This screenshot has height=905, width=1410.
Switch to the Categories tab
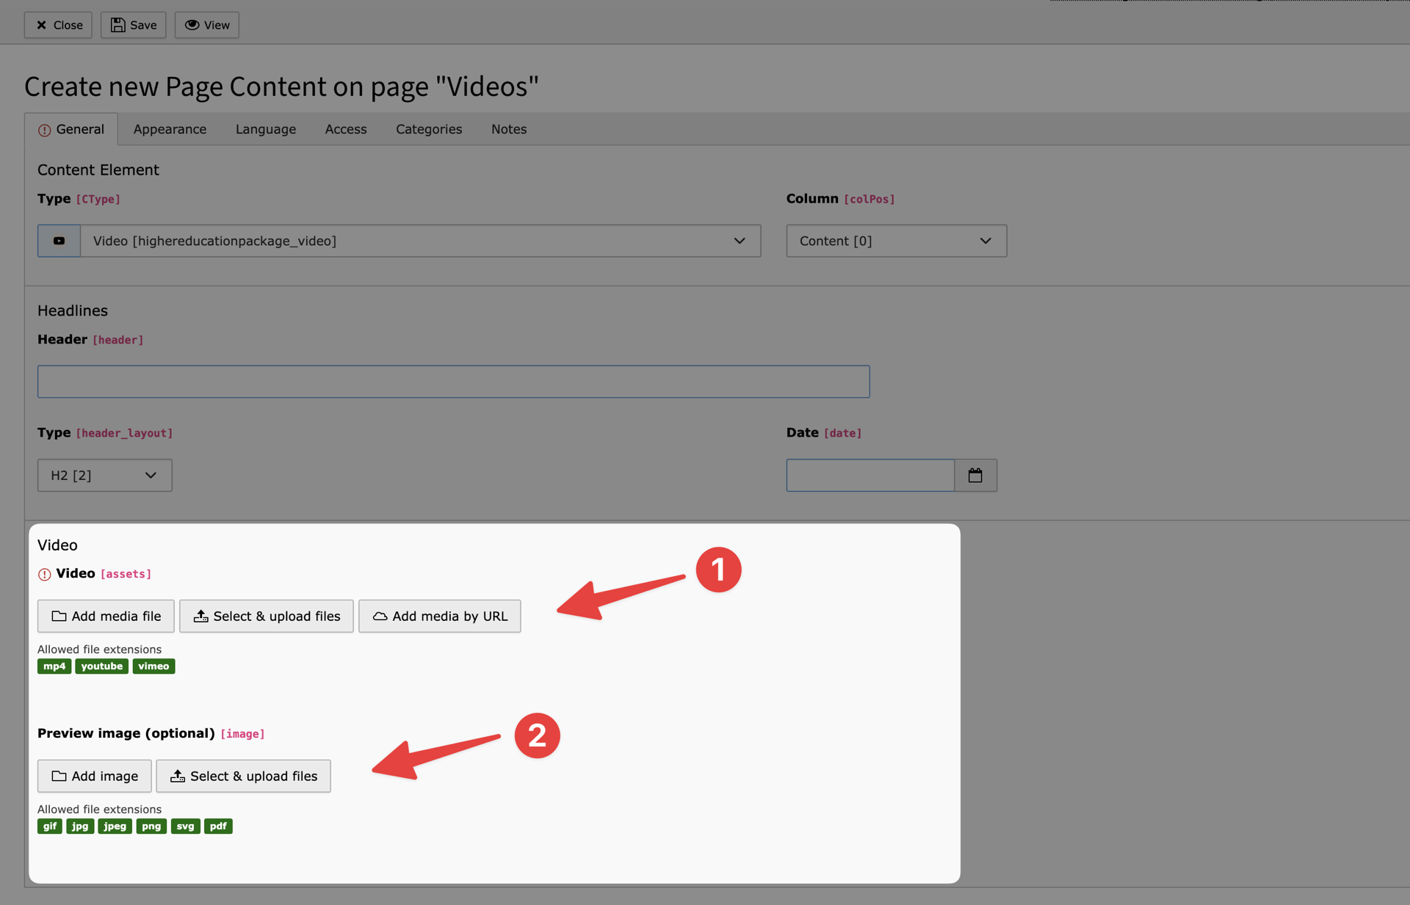tap(429, 129)
